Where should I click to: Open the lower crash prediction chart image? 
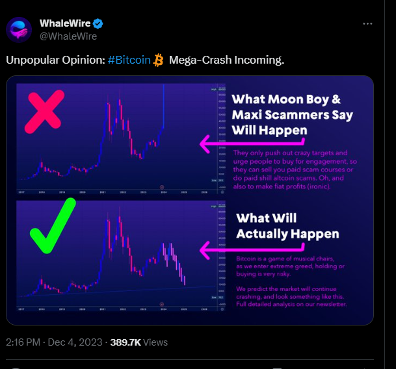121,256
